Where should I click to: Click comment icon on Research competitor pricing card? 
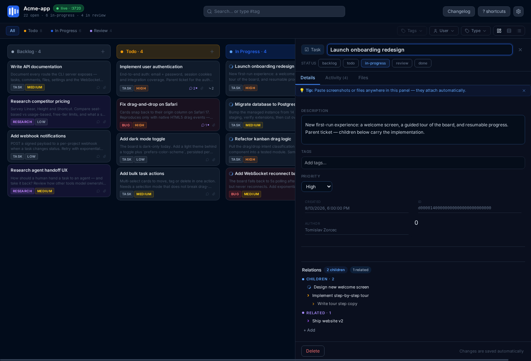click(98, 122)
